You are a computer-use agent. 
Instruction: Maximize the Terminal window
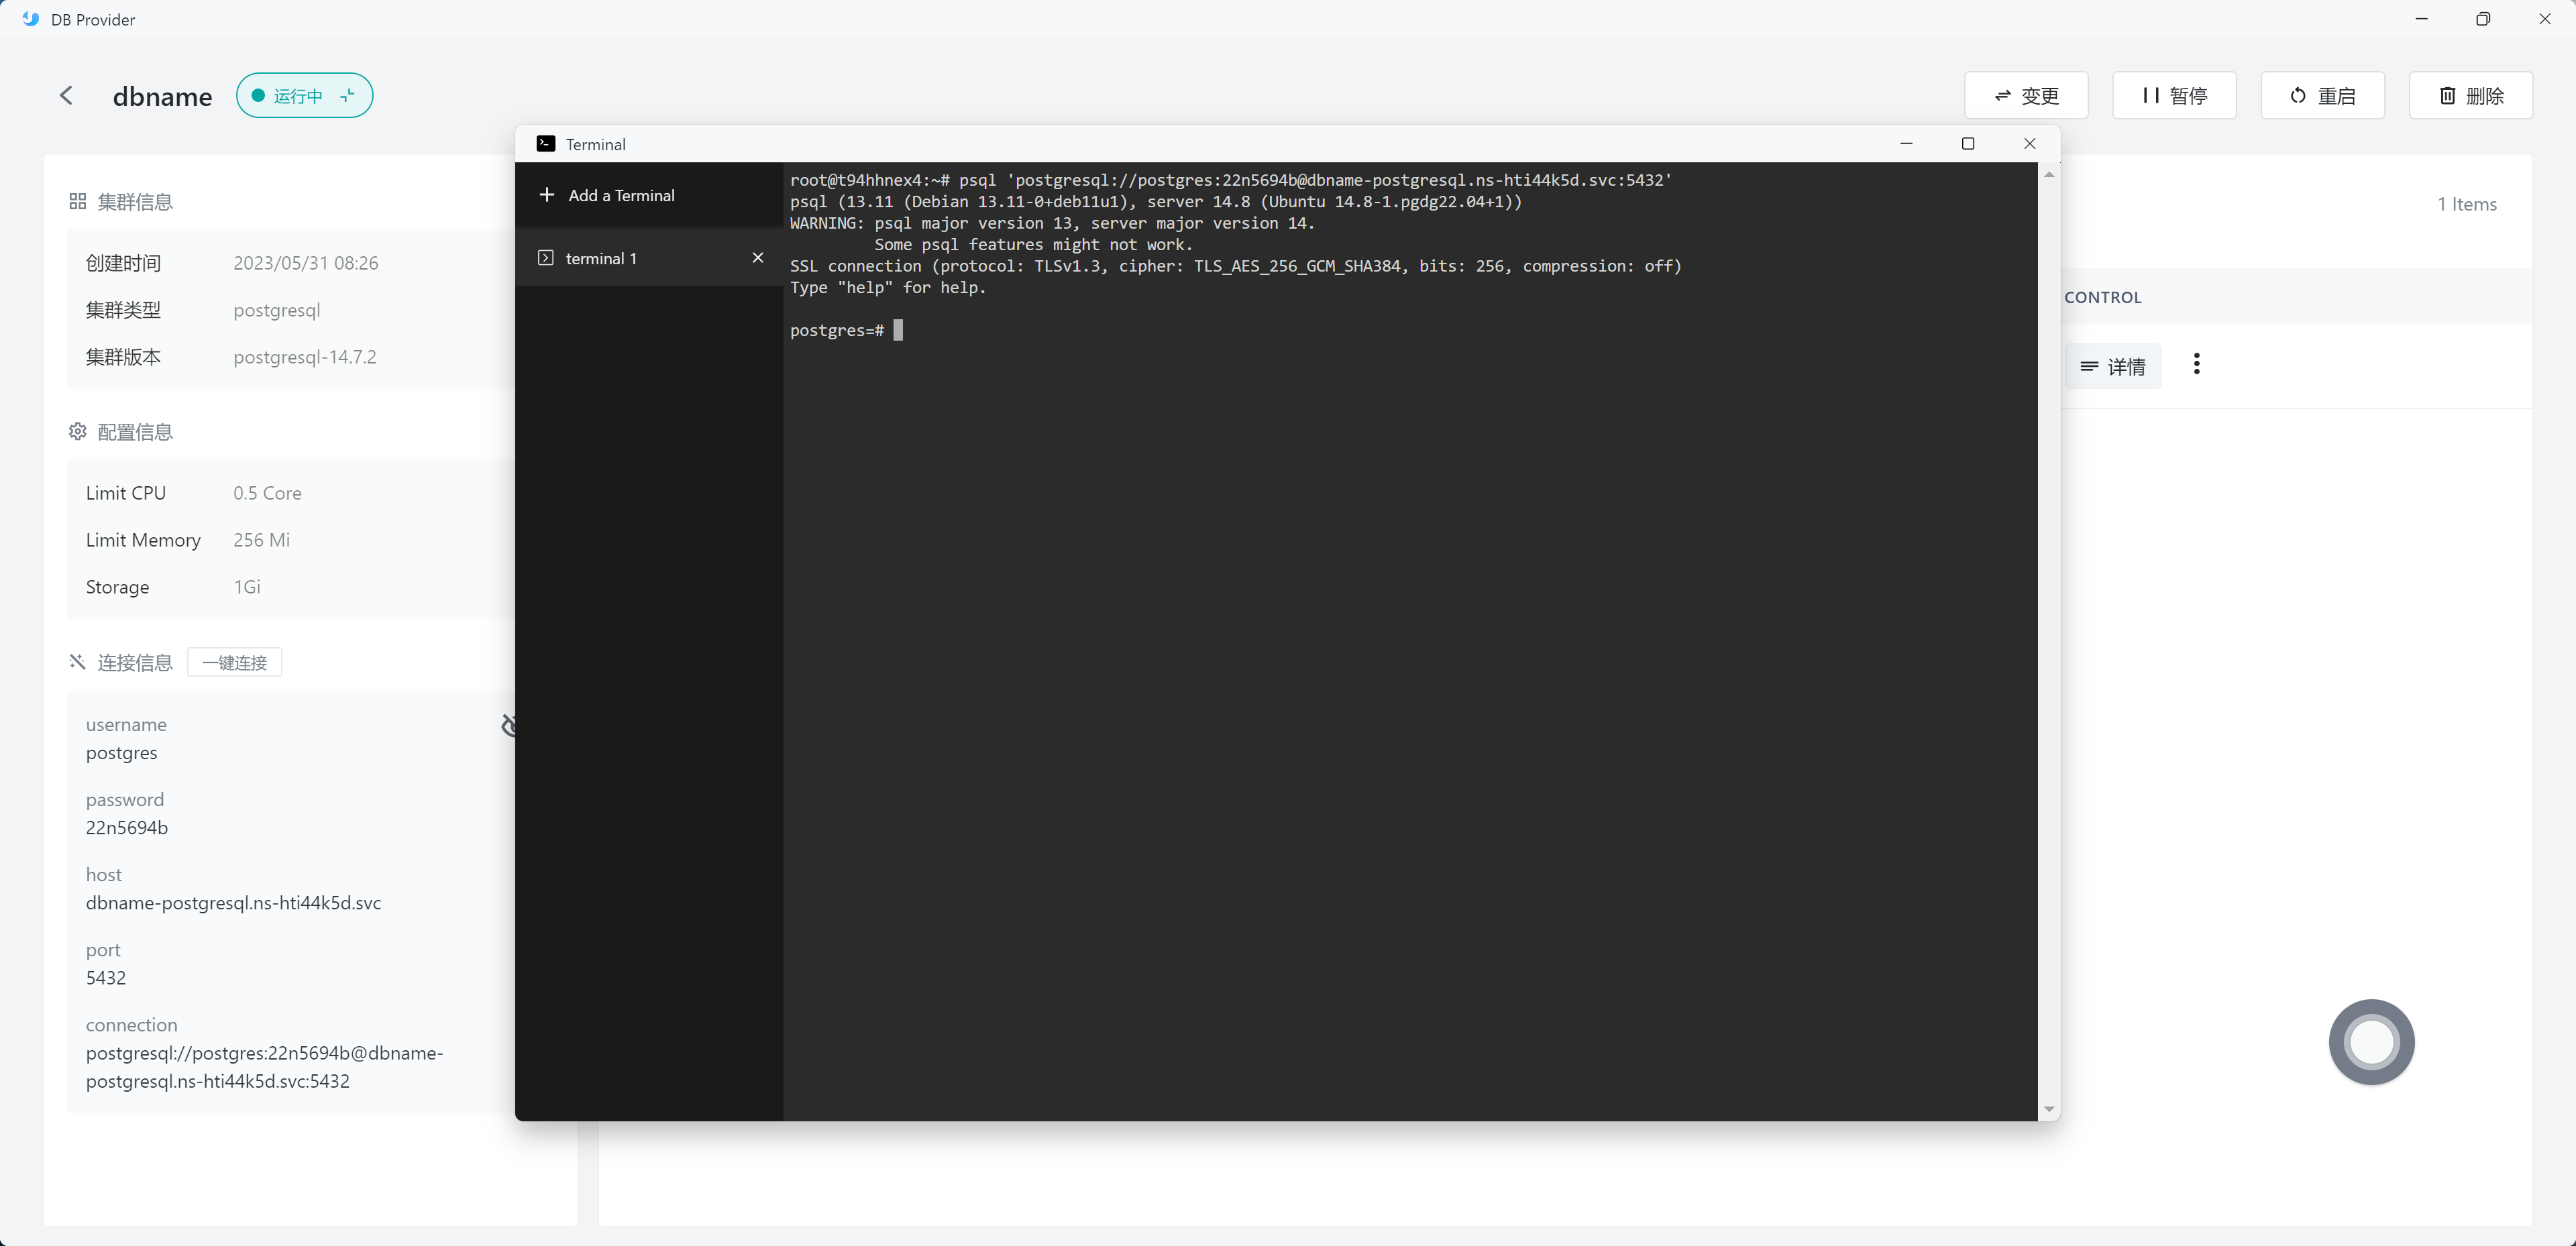(x=1968, y=143)
